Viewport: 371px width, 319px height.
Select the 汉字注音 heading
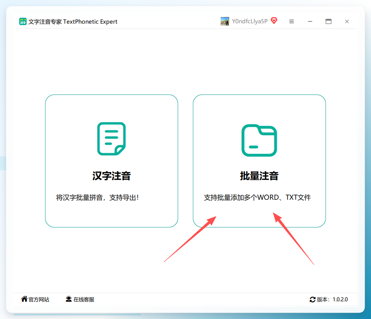coord(112,176)
